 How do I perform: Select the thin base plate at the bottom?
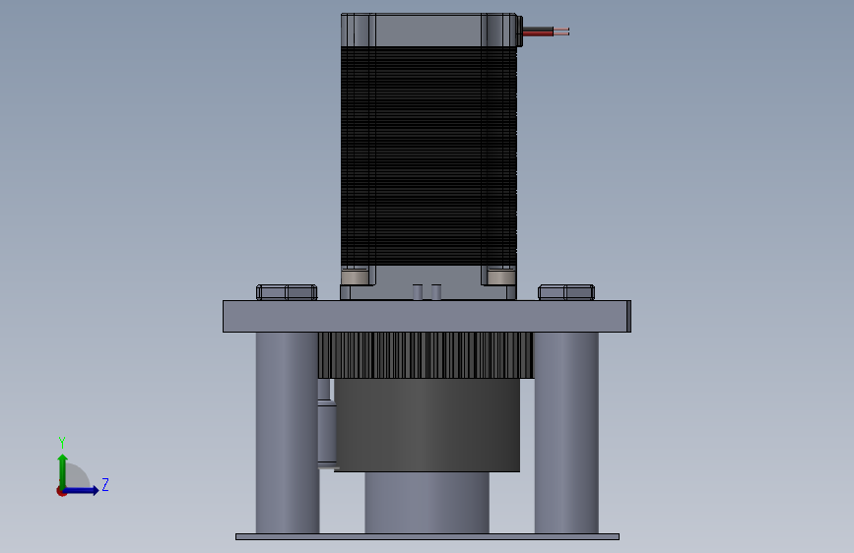427,536
